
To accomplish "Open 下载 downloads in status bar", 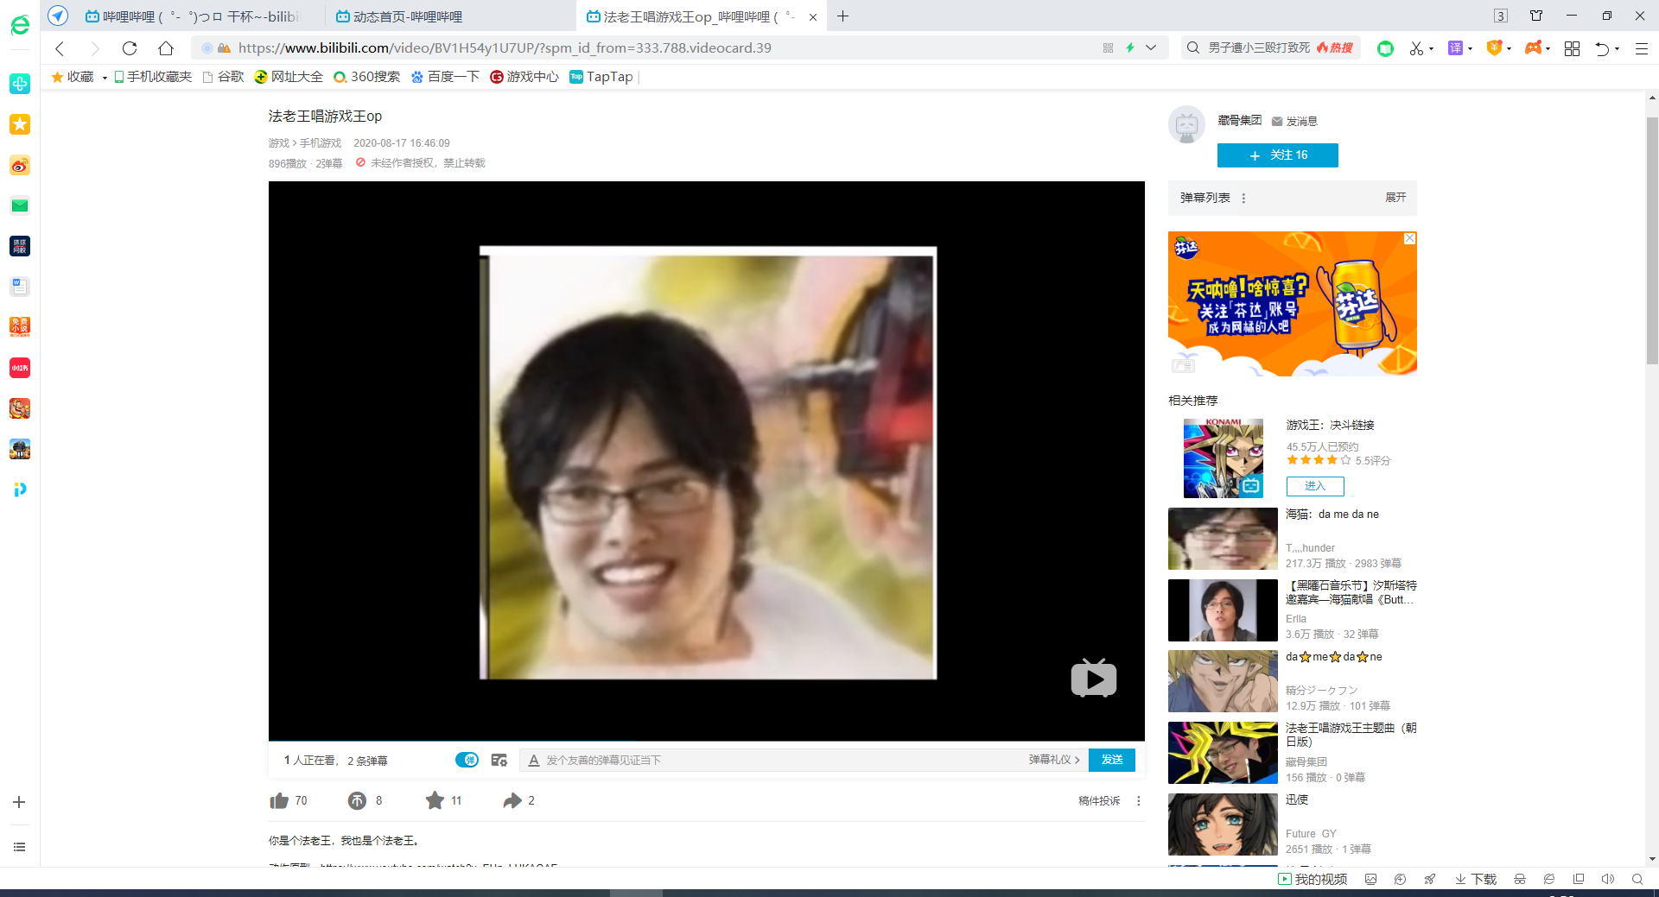I will [1476, 879].
